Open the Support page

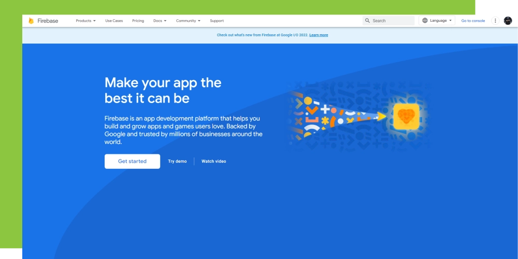tap(217, 21)
